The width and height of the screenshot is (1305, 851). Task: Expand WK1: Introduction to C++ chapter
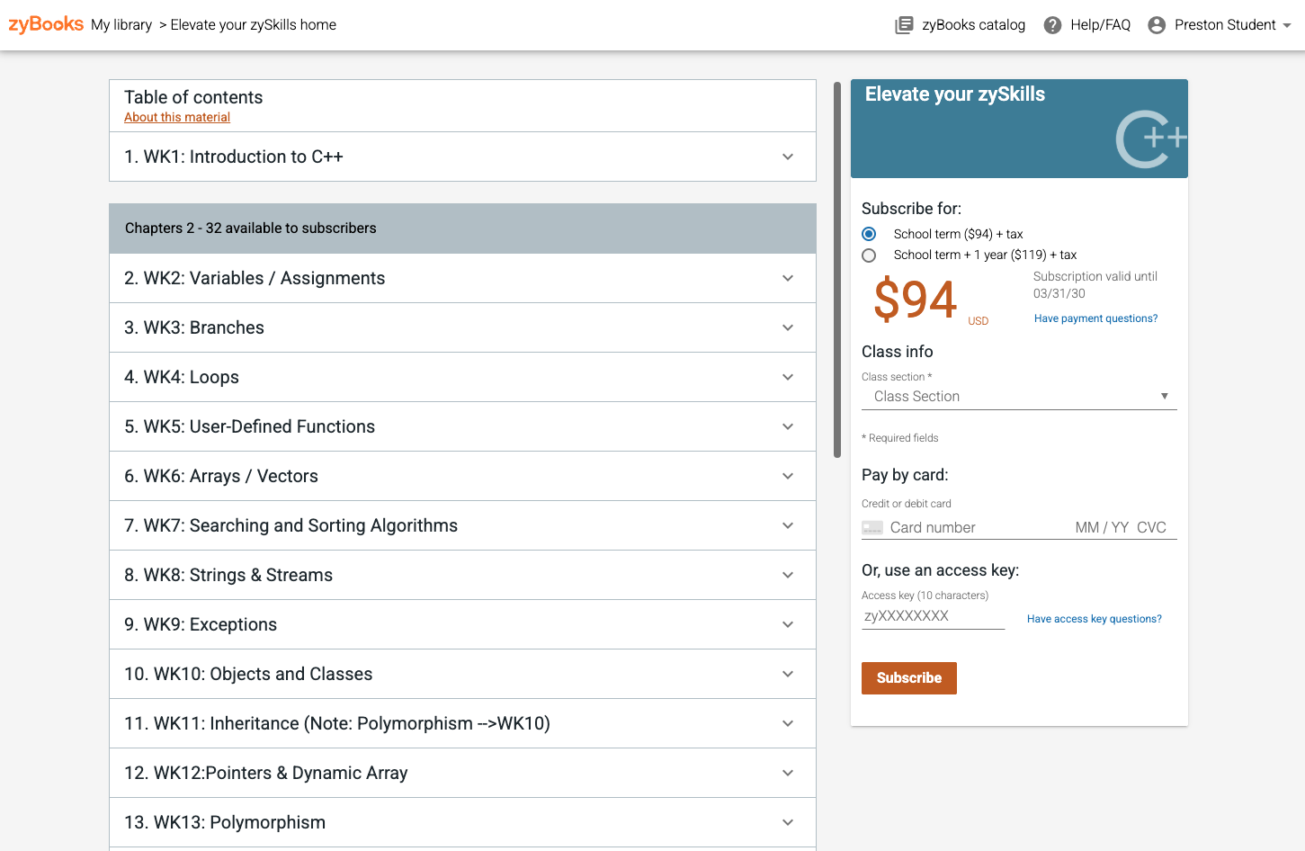click(462, 157)
